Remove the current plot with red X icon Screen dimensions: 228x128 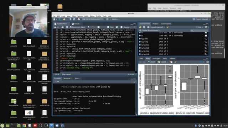point(171,62)
